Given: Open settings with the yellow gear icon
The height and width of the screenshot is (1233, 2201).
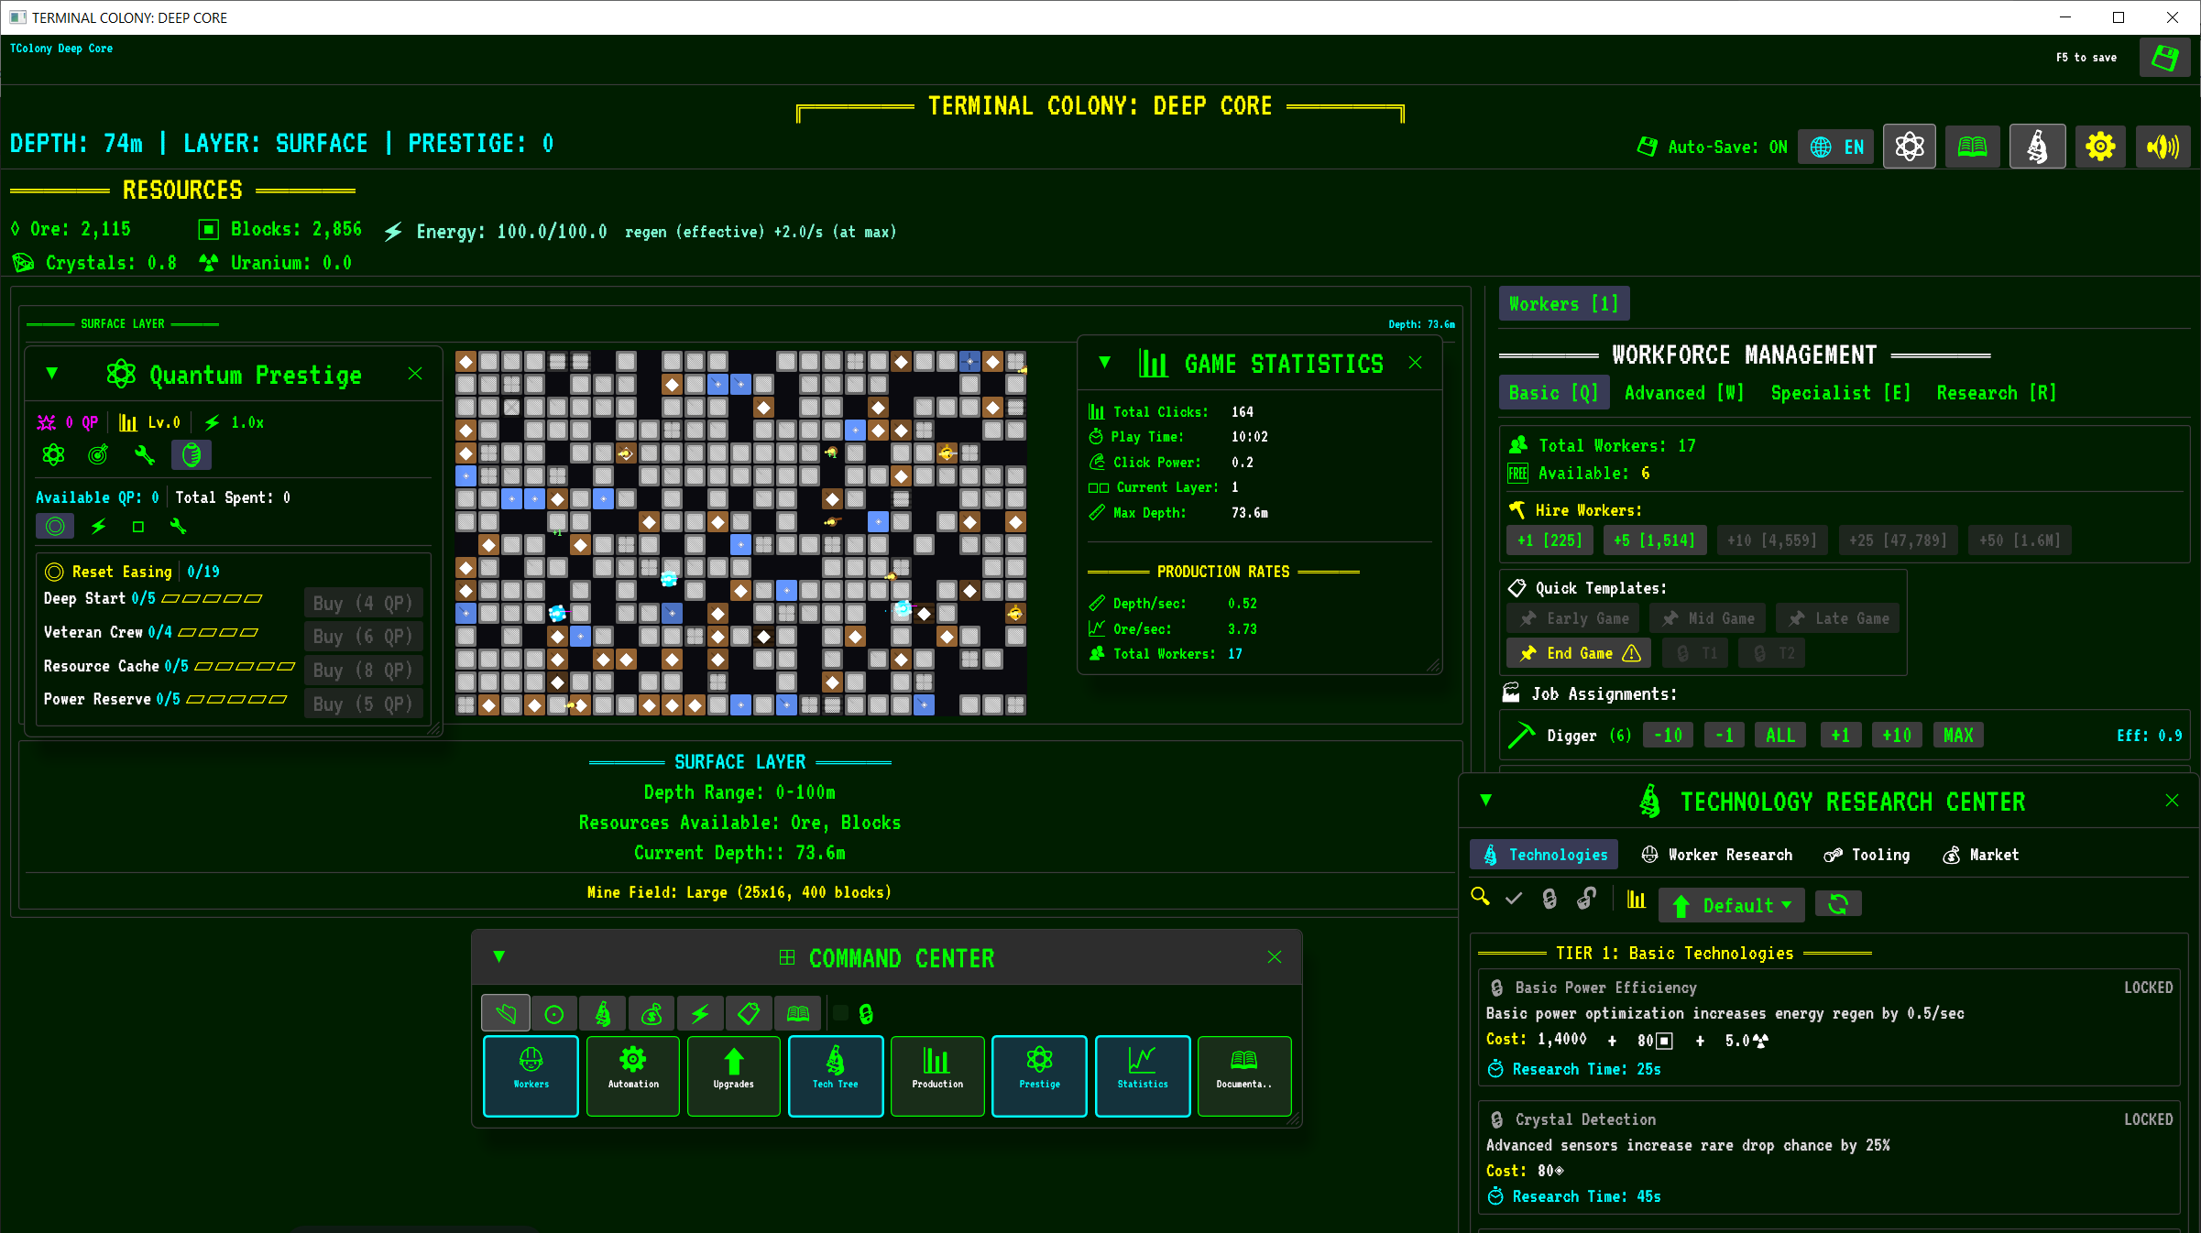Looking at the screenshot, I should [x=2099, y=147].
